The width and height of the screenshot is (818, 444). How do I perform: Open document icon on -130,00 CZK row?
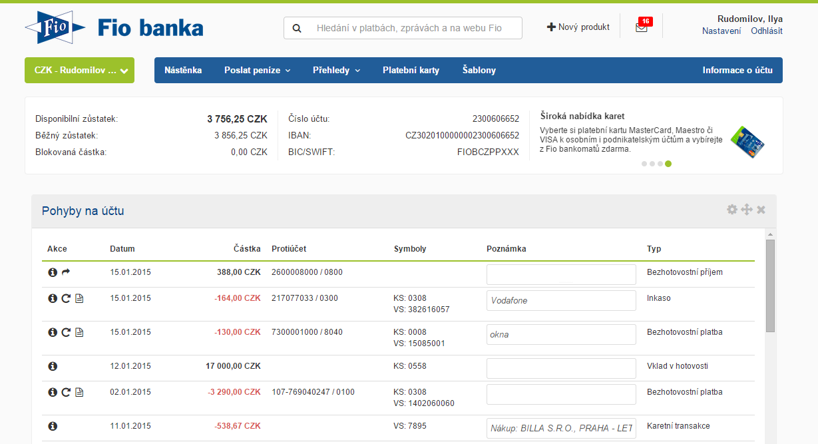79,332
